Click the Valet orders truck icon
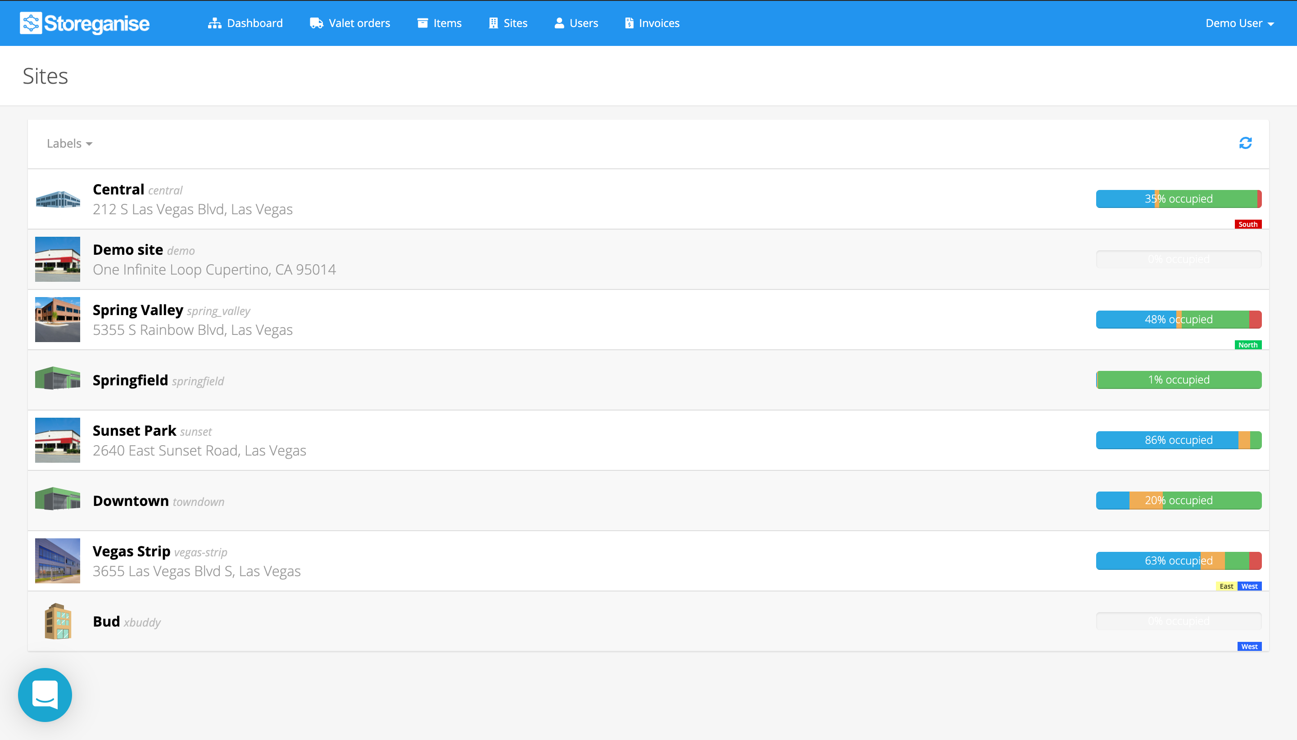1297x740 pixels. click(x=316, y=23)
